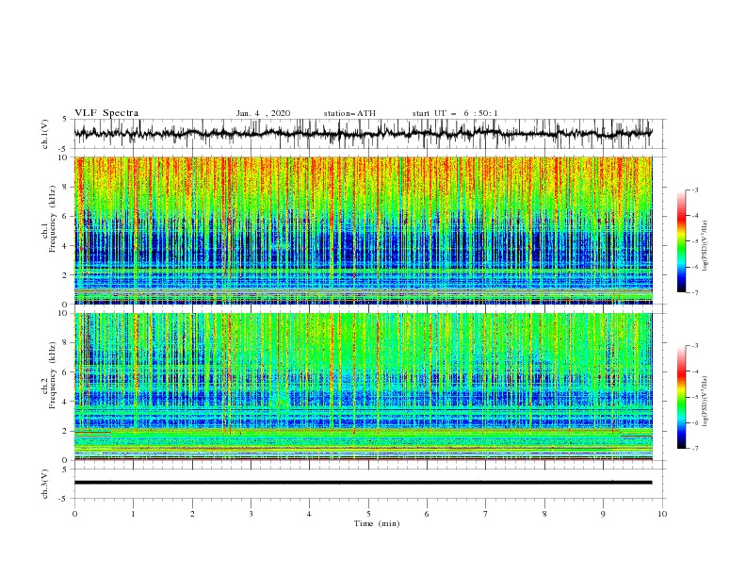Click the time axis tick label 3

coord(251,514)
